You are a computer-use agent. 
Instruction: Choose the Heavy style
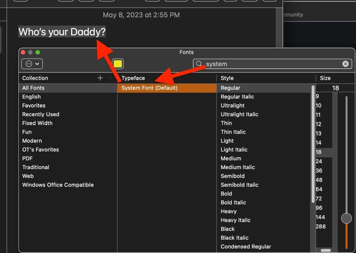click(264, 212)
